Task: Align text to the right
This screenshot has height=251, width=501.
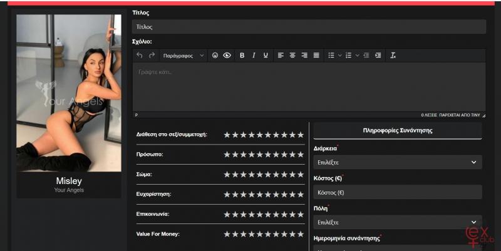Action: point(304,55)
